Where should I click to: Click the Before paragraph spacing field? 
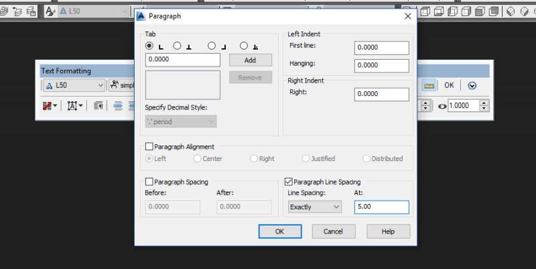(x=173, y=207)
